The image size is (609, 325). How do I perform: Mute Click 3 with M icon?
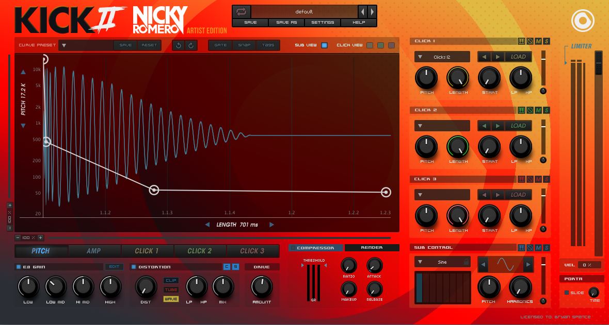pyautogui.click(x=538, y=179)
